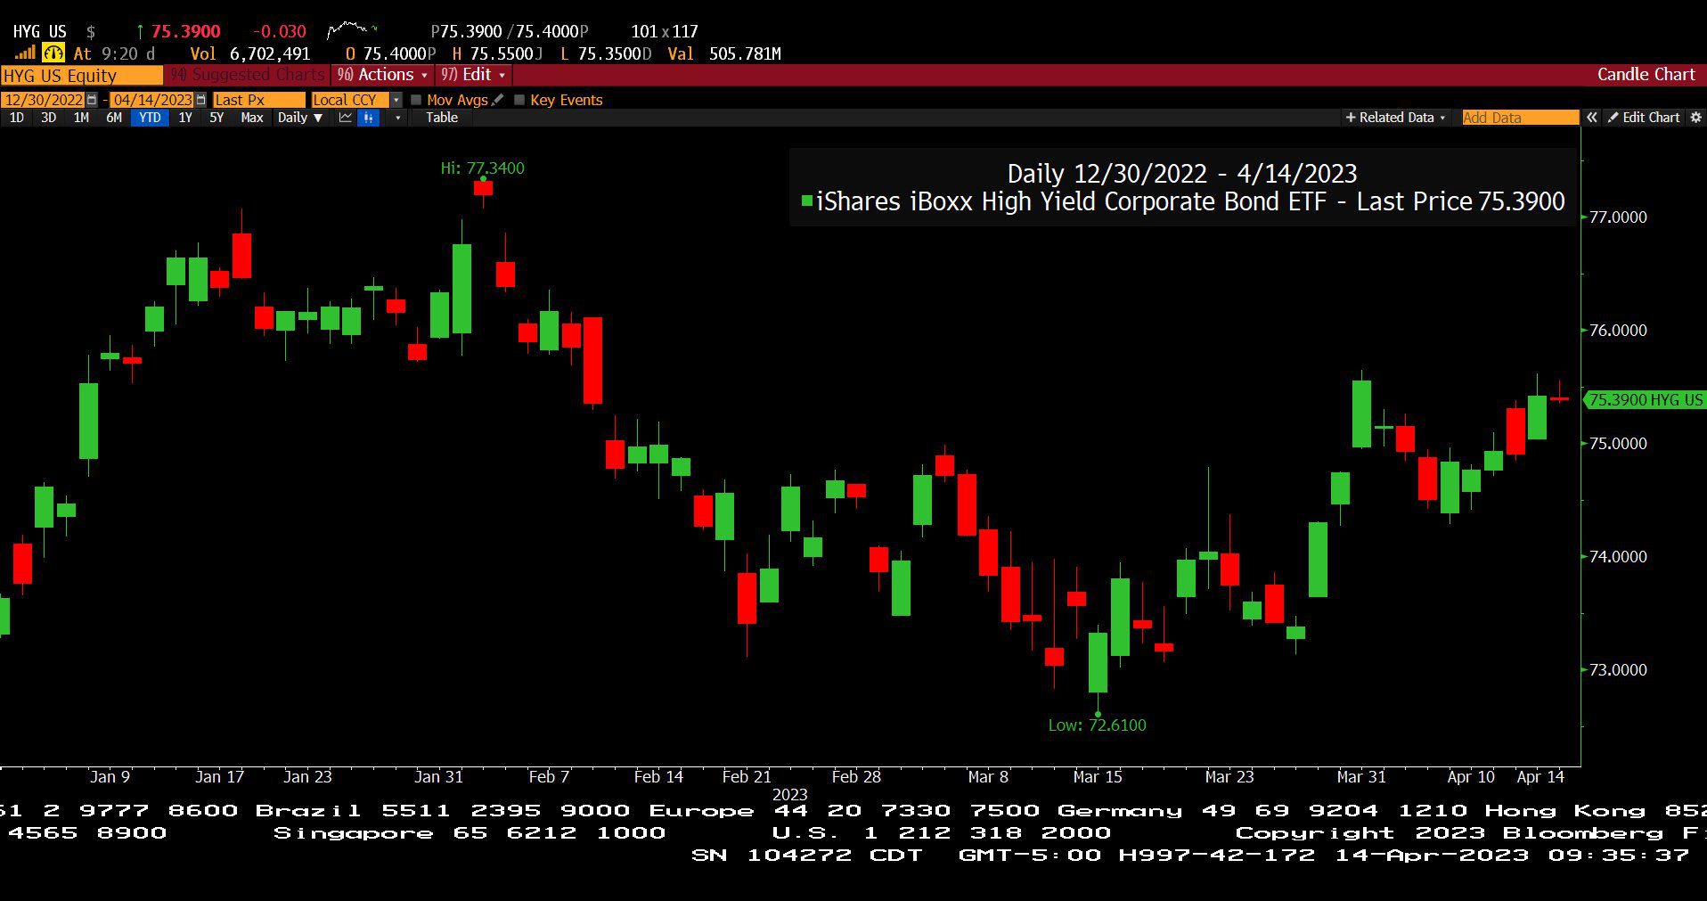Click the end date field 04/14/2023
Image resolution: width=1707 pixels, height=901 pixels.
pos(152,100)
